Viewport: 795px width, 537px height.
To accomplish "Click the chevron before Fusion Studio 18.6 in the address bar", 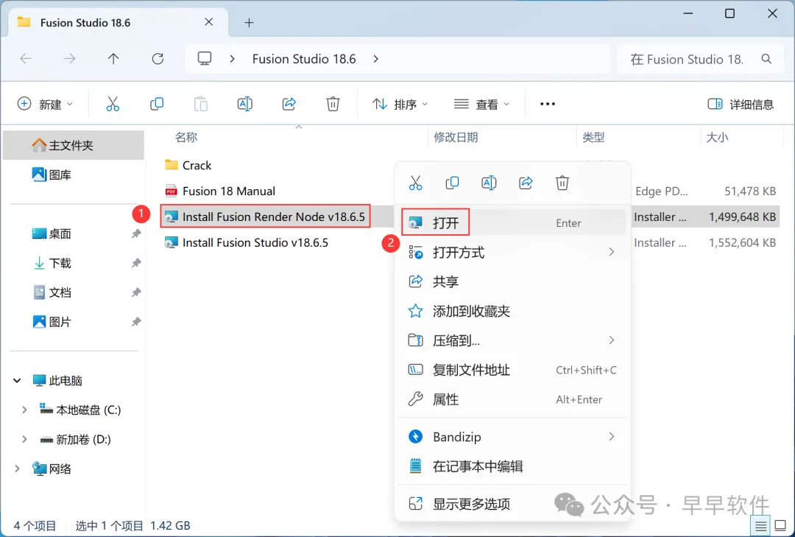I will point(232,59).
